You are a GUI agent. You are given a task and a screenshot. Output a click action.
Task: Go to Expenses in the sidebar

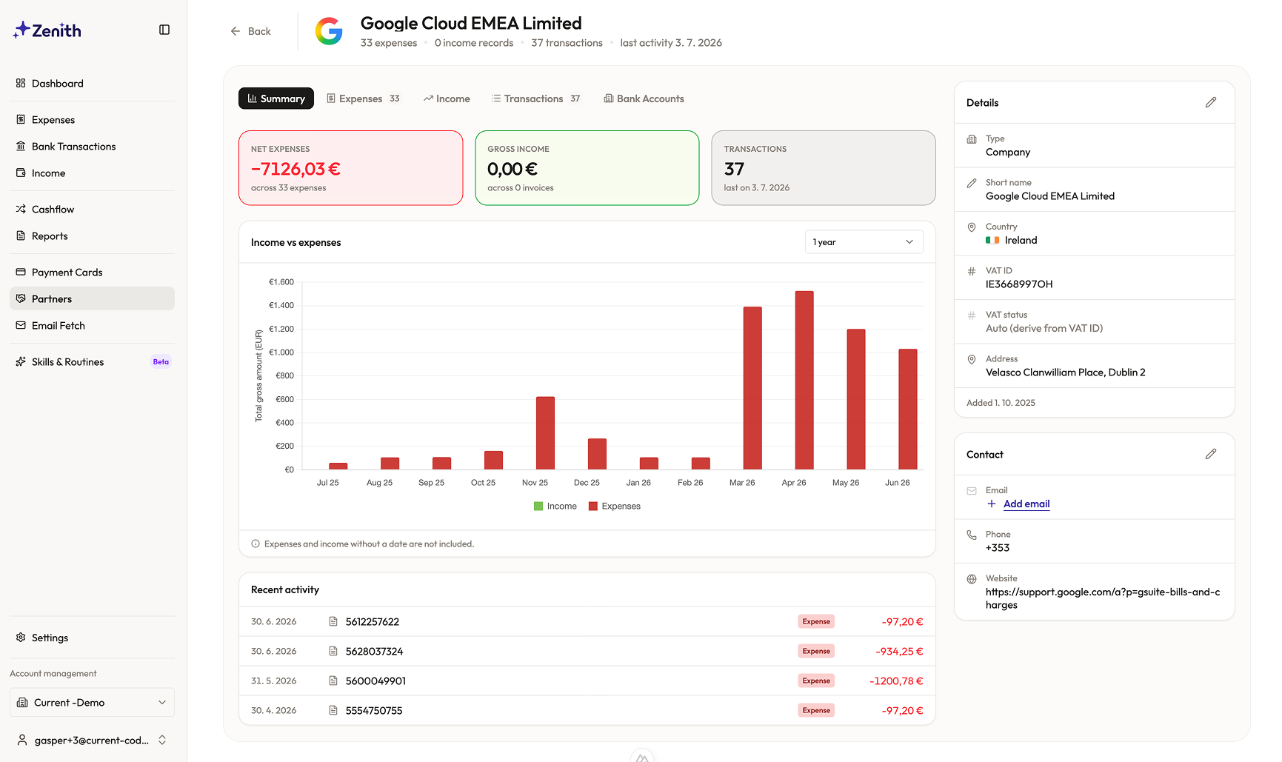[x=93, y=120]
